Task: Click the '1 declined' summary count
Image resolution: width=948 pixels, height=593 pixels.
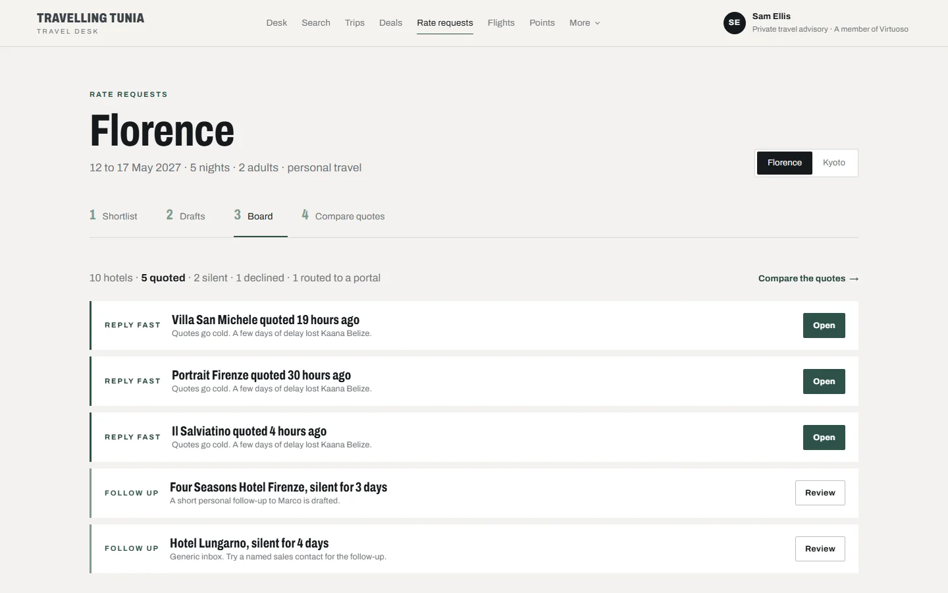Action: point(260,278)
